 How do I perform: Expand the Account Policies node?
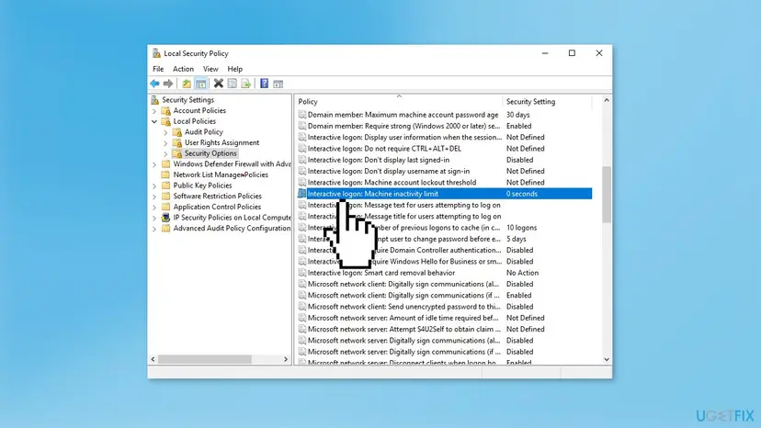pyautogui.click(x=154, y=111)
